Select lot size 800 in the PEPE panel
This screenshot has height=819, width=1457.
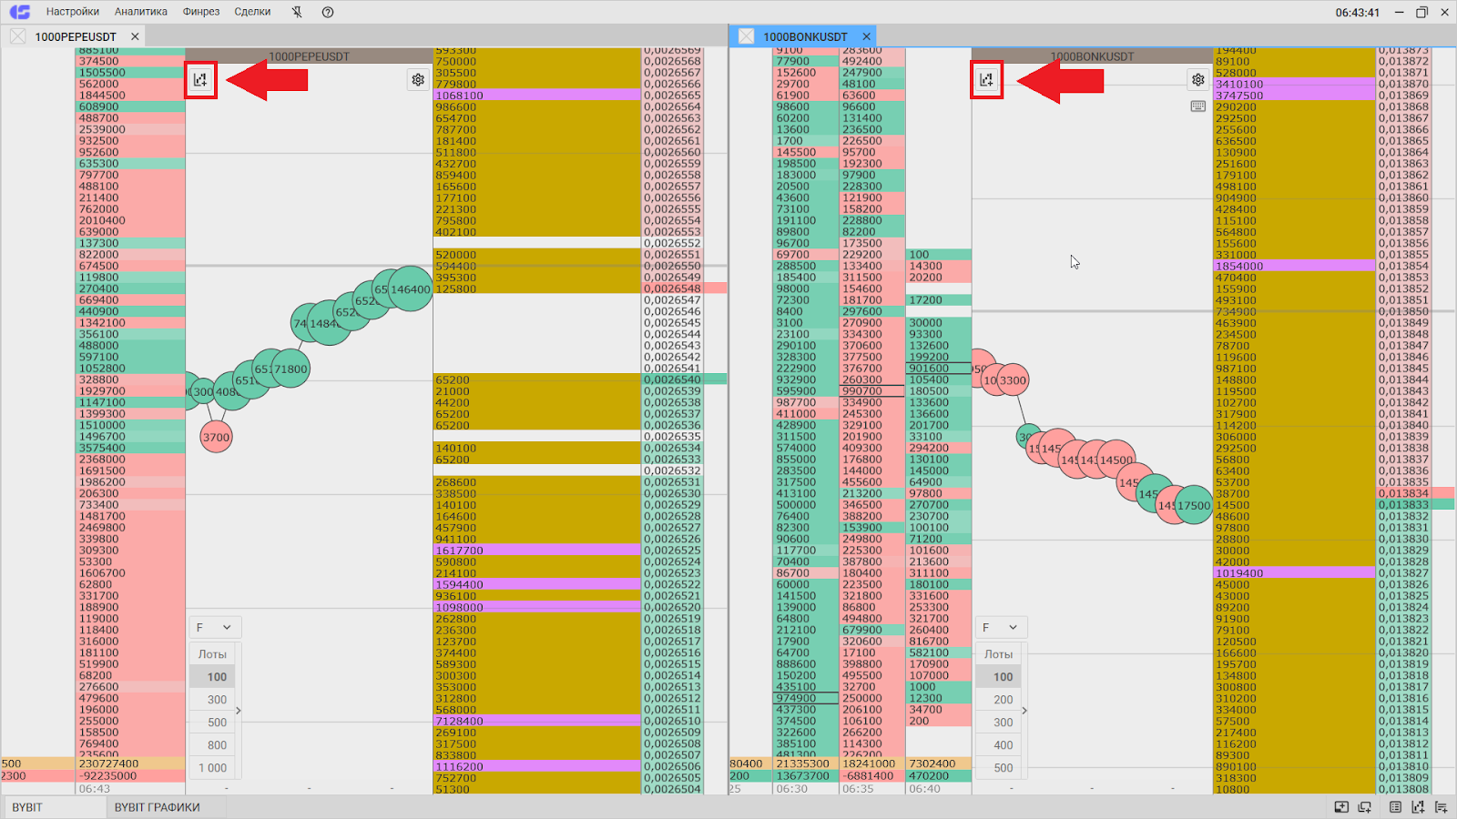(x=212, y=745)
